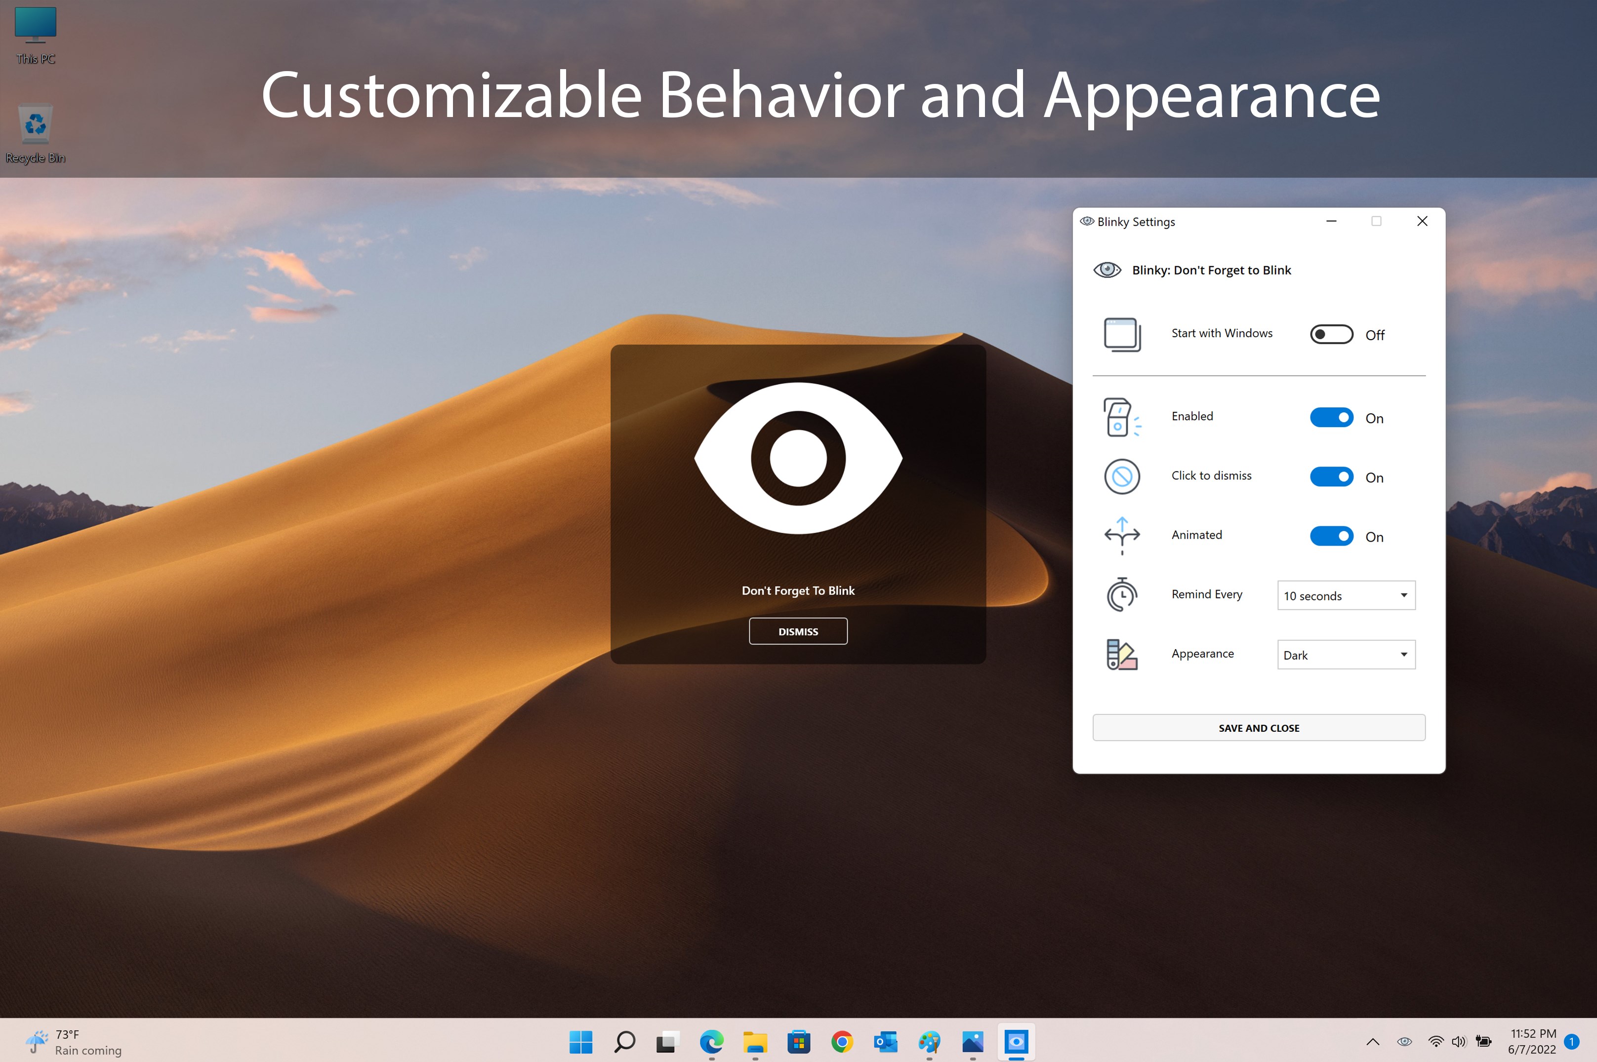Click the arrows icon beside Animated
Viewport: 1597px width, 1062px height.
1121,535
